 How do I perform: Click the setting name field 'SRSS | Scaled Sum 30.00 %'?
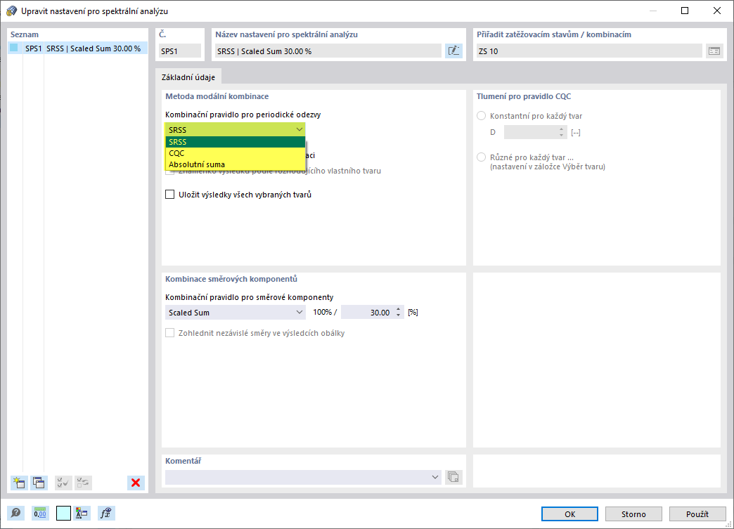328,51
